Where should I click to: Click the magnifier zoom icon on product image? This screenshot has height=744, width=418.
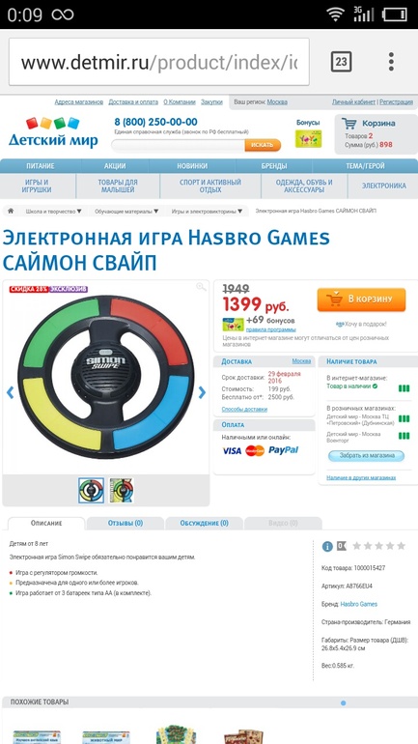202,287
